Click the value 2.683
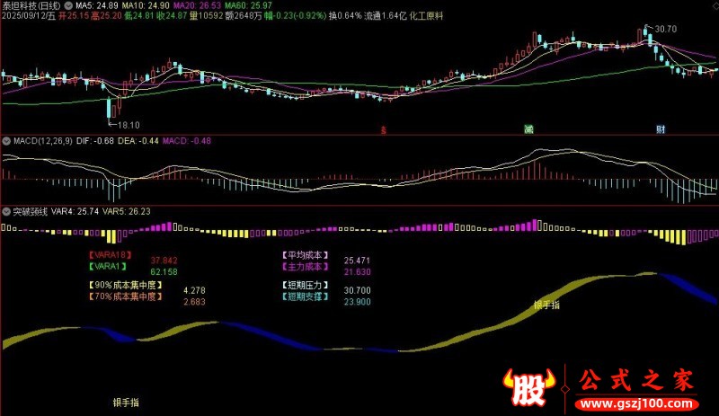719x416 pixels. pos(194,301)
